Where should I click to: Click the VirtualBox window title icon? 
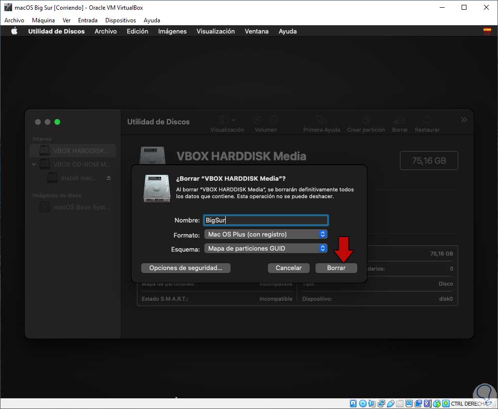click(x=8, y=7)
